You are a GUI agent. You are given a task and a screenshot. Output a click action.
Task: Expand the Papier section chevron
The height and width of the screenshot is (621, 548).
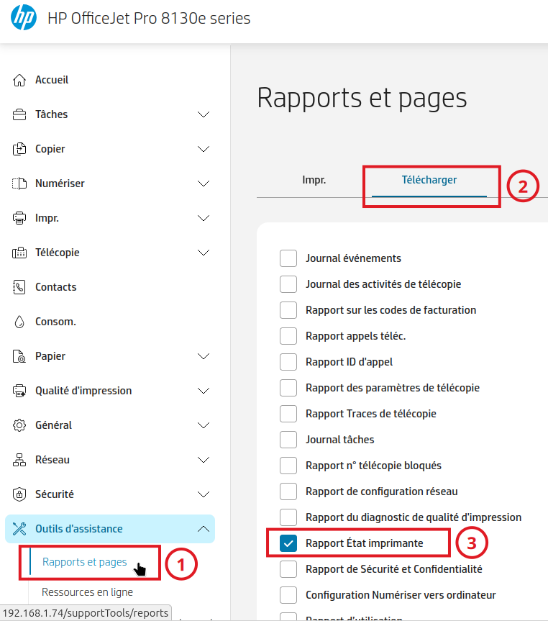click(204, 356)
